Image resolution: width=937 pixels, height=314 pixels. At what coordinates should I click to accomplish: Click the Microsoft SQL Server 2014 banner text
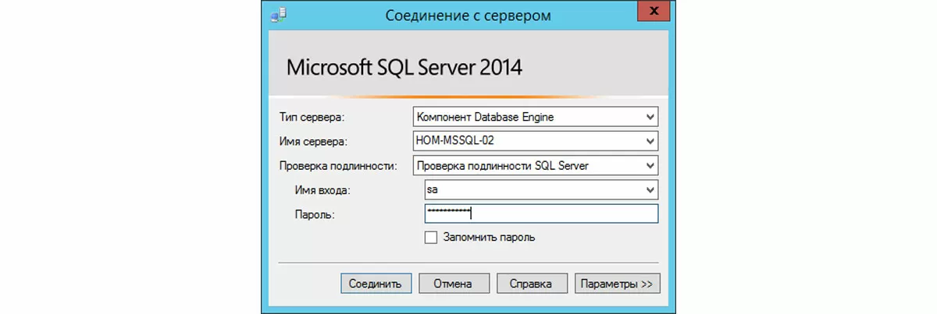point(404,67)
